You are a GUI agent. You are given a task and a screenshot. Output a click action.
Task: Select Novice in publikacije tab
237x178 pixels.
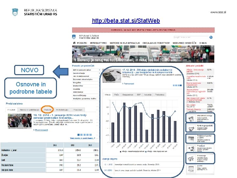[30, 110]
